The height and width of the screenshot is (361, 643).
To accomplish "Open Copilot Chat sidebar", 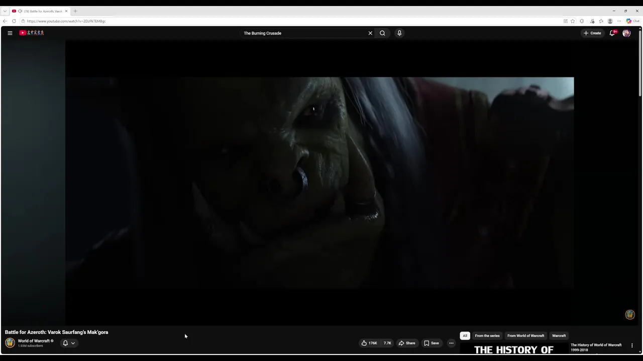I will tap(632, 21).
